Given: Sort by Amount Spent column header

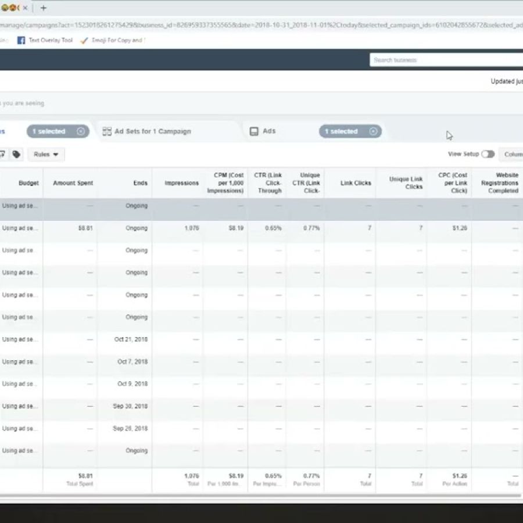Looking at the screenshot, I should (73, 183).
